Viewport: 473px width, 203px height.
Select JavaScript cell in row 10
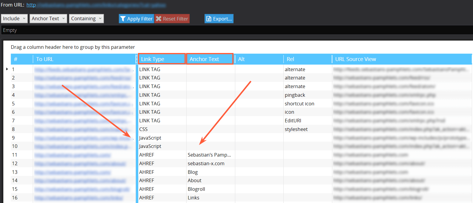point(162,146)
